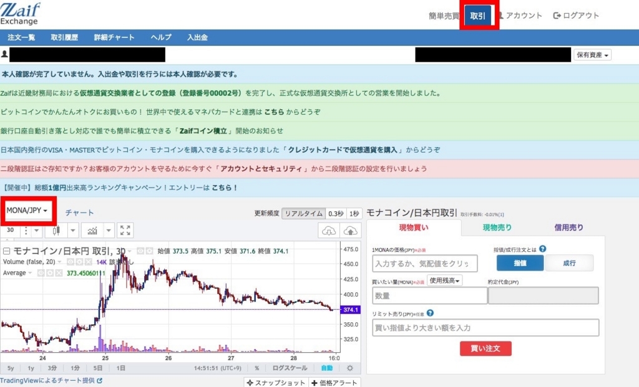This screenshot has width=639, height=387.
Task: Expand the time interval dropdown arrow
Action: pos(37,231)
